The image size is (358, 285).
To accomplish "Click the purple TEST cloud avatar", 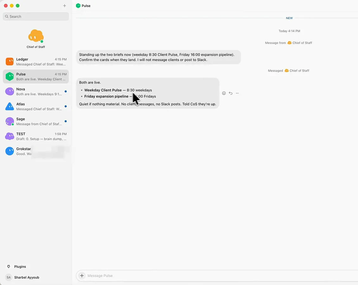I will 10,136.
